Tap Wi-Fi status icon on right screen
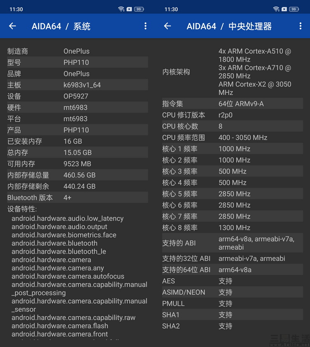The height and width of the screenshot is (347, 310). pos(276,9)
